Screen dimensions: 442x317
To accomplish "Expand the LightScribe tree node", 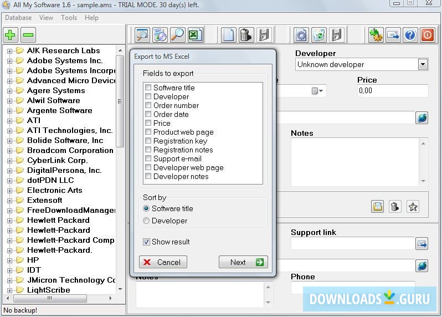I will click(x=9, y=290).
